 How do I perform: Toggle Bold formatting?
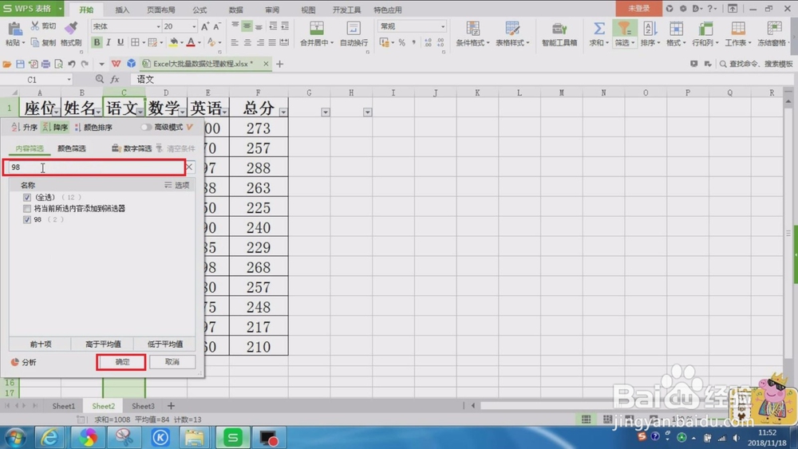[97, 42]
